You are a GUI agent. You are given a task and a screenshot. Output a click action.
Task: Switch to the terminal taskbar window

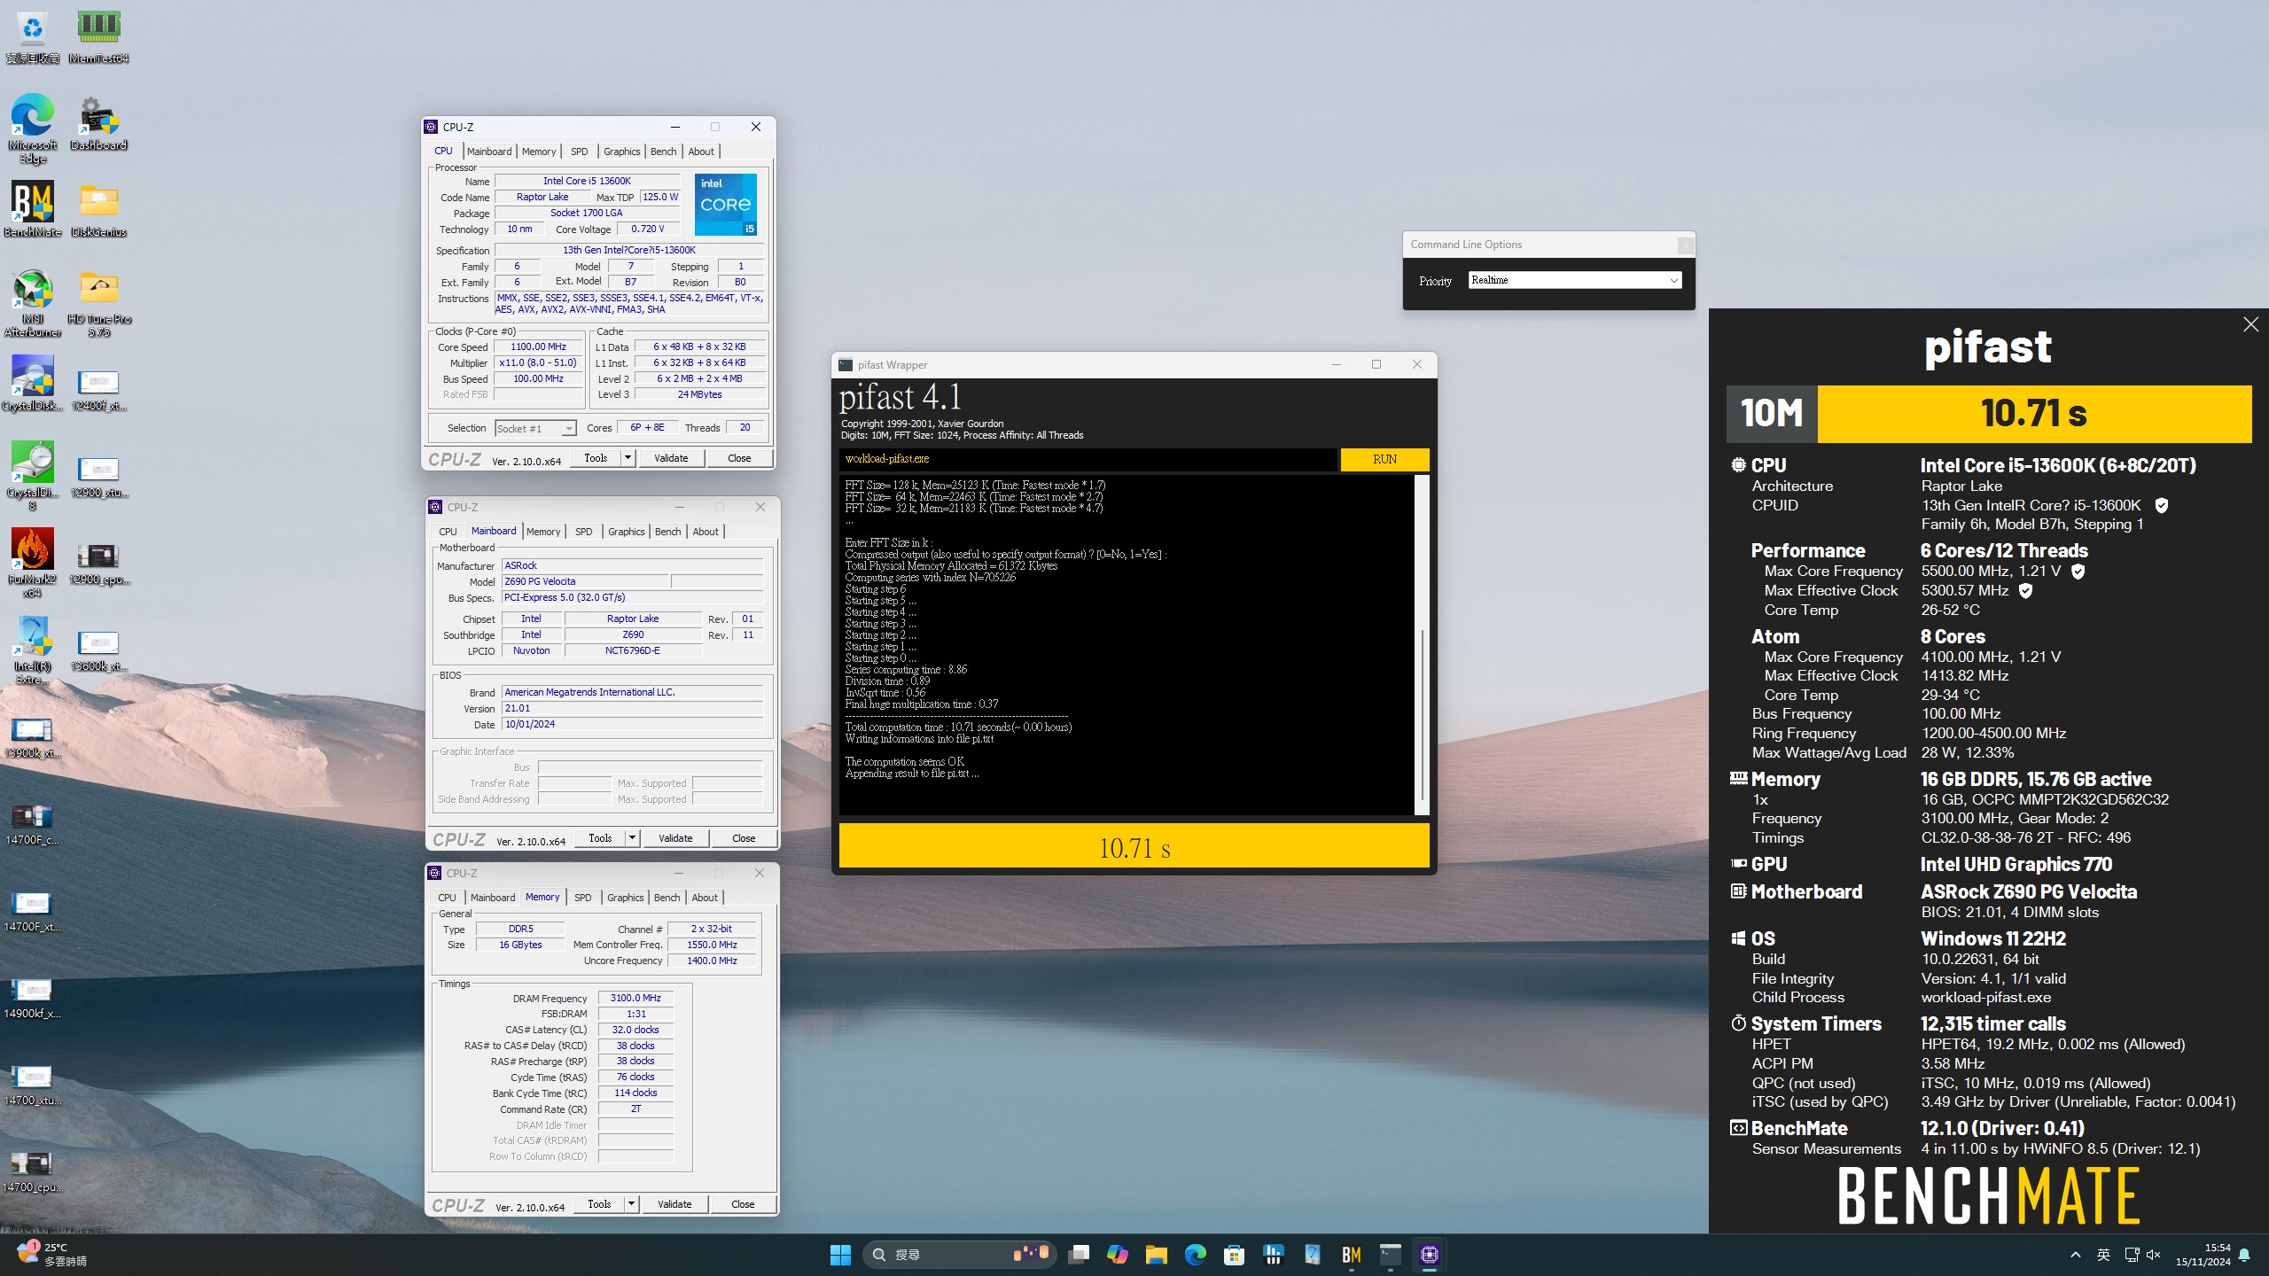coord(1390,1255)
